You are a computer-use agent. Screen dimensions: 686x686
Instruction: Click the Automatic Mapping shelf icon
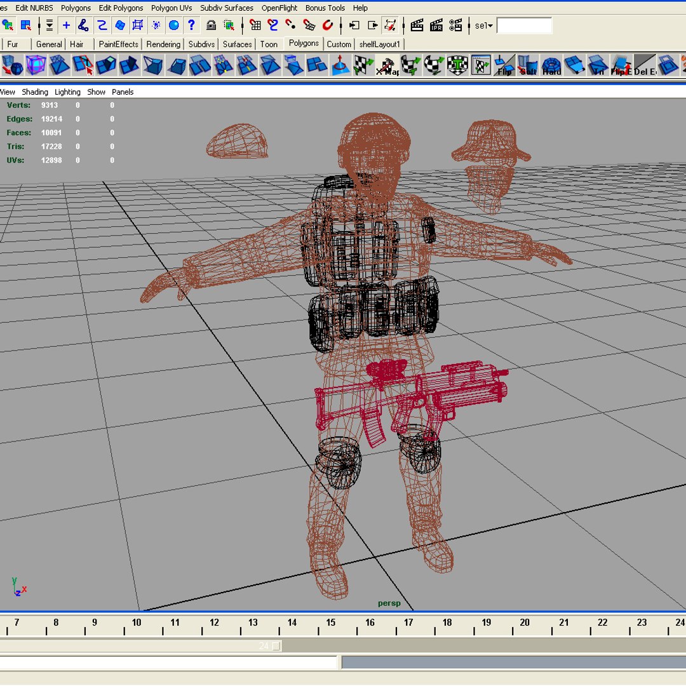tap(457, 65)
